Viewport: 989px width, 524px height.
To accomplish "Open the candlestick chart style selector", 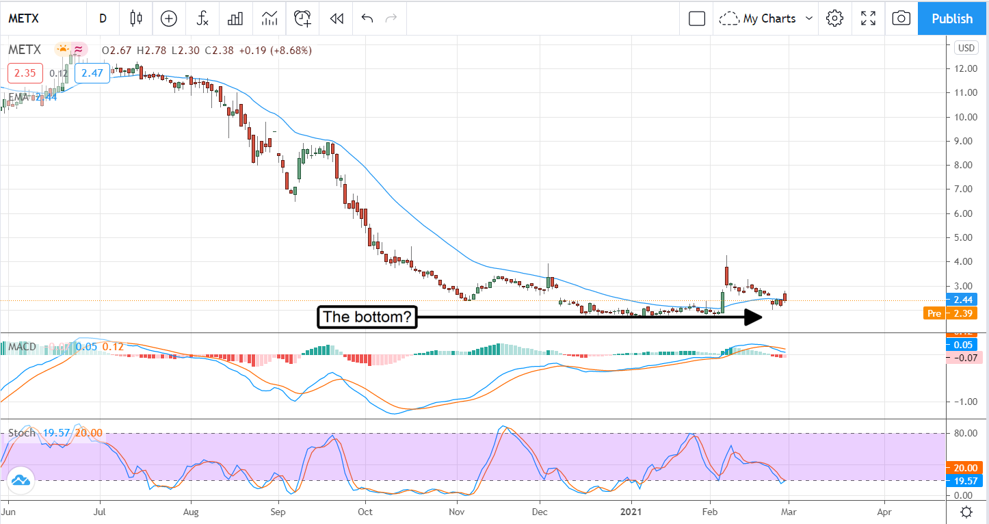I will (135, 18).
